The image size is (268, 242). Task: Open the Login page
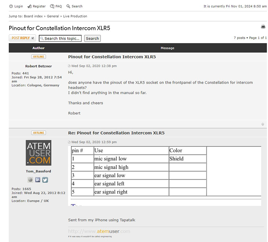16,6
